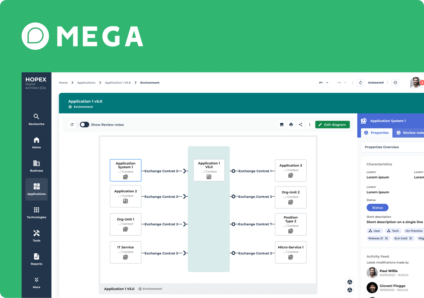Open the user profile avatar
This screenshot has height=298, width=424.
(x=415, y=83)
